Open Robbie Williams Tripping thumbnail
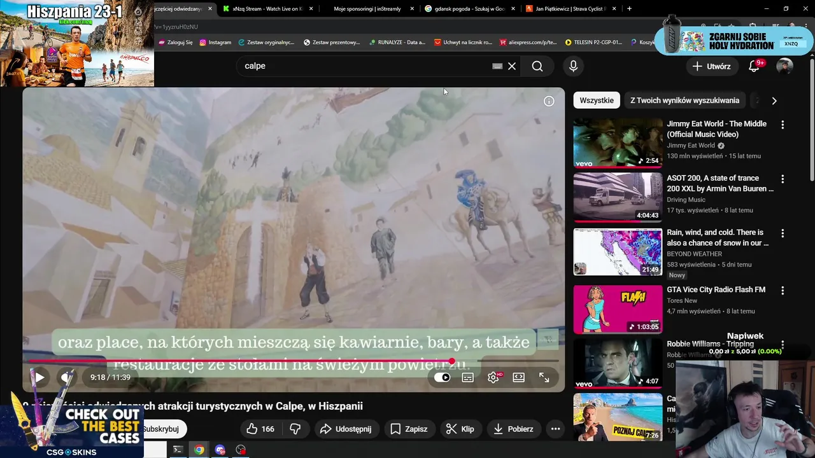This screenshot has height=458, width=815. [618, 363]
